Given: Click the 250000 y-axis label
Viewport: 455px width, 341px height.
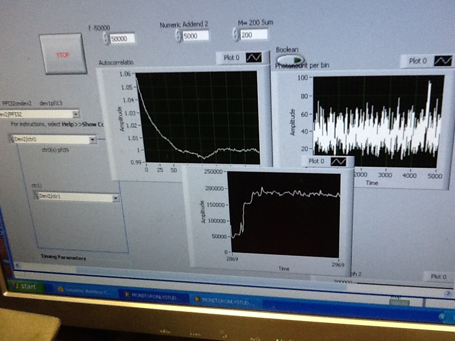Looking at the screenshot, I should (213, 171).
